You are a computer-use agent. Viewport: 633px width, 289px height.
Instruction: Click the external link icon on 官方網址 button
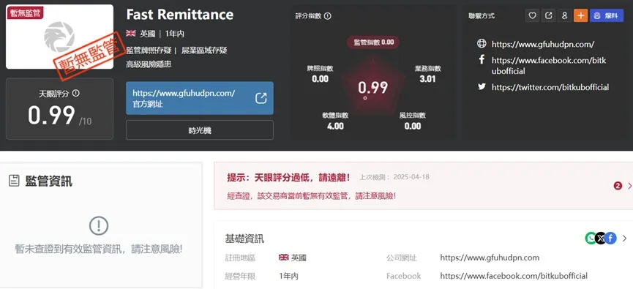click(261, 98)
